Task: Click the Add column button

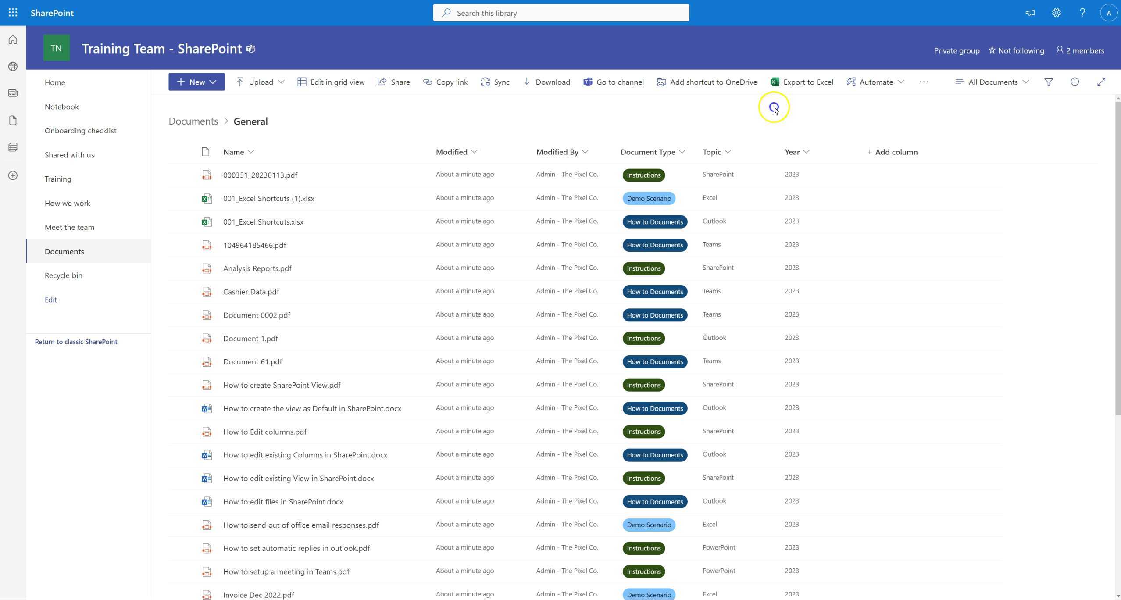Action: [892, 152]
